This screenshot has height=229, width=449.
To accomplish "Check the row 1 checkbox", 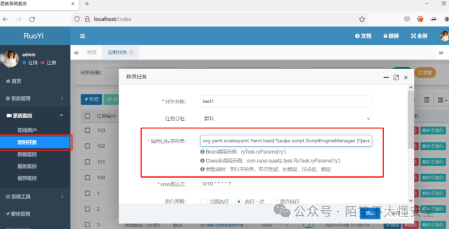I will point(88,193).
